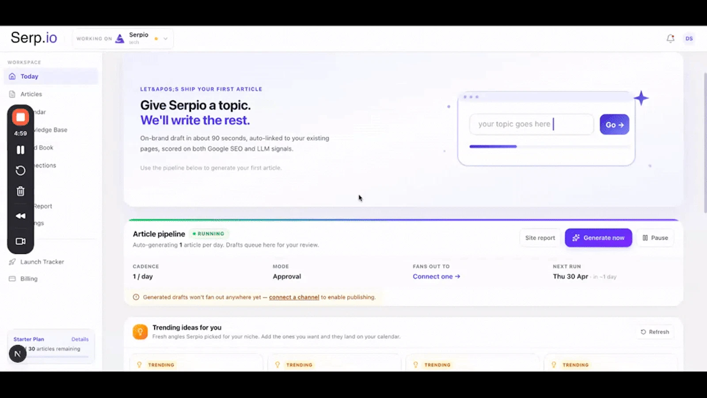
Task: Click the warning info icon beside Generated drafts
Action: pyautogui.click(x=136, y=297)
